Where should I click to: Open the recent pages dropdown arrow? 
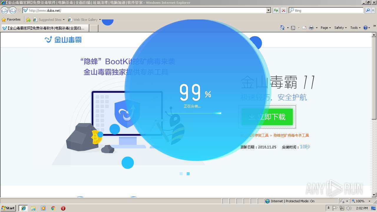(x=19, y=11)
